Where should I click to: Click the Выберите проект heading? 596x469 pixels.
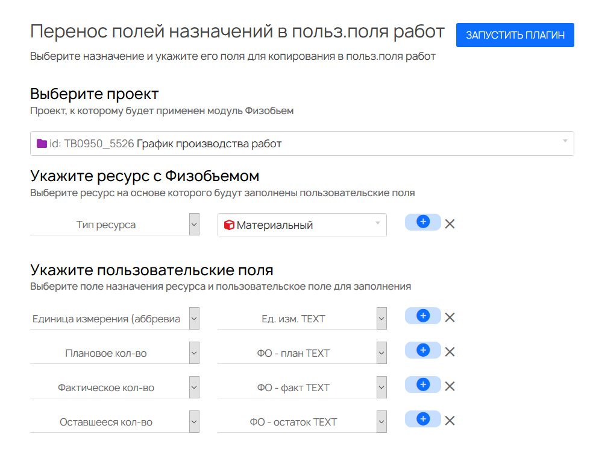tap(94, 94)
